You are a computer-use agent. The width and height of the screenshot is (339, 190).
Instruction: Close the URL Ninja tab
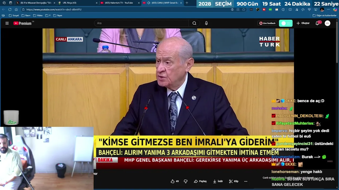tap(97, 3)
